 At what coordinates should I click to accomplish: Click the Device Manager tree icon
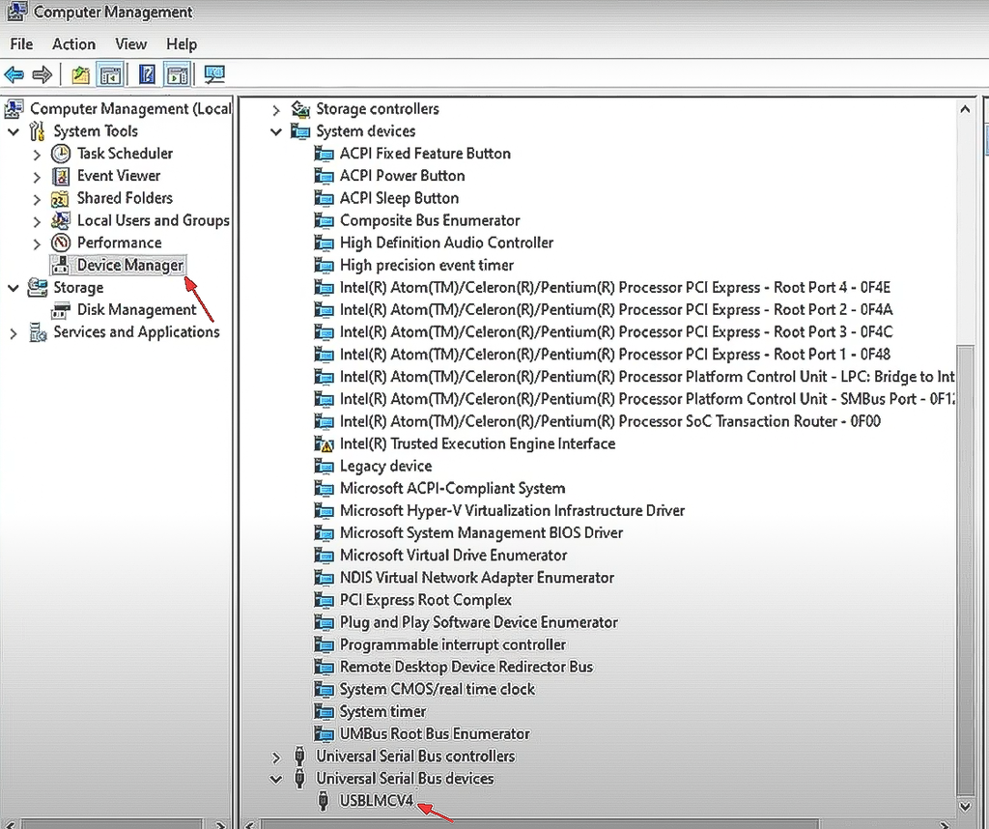pos(61,266)
